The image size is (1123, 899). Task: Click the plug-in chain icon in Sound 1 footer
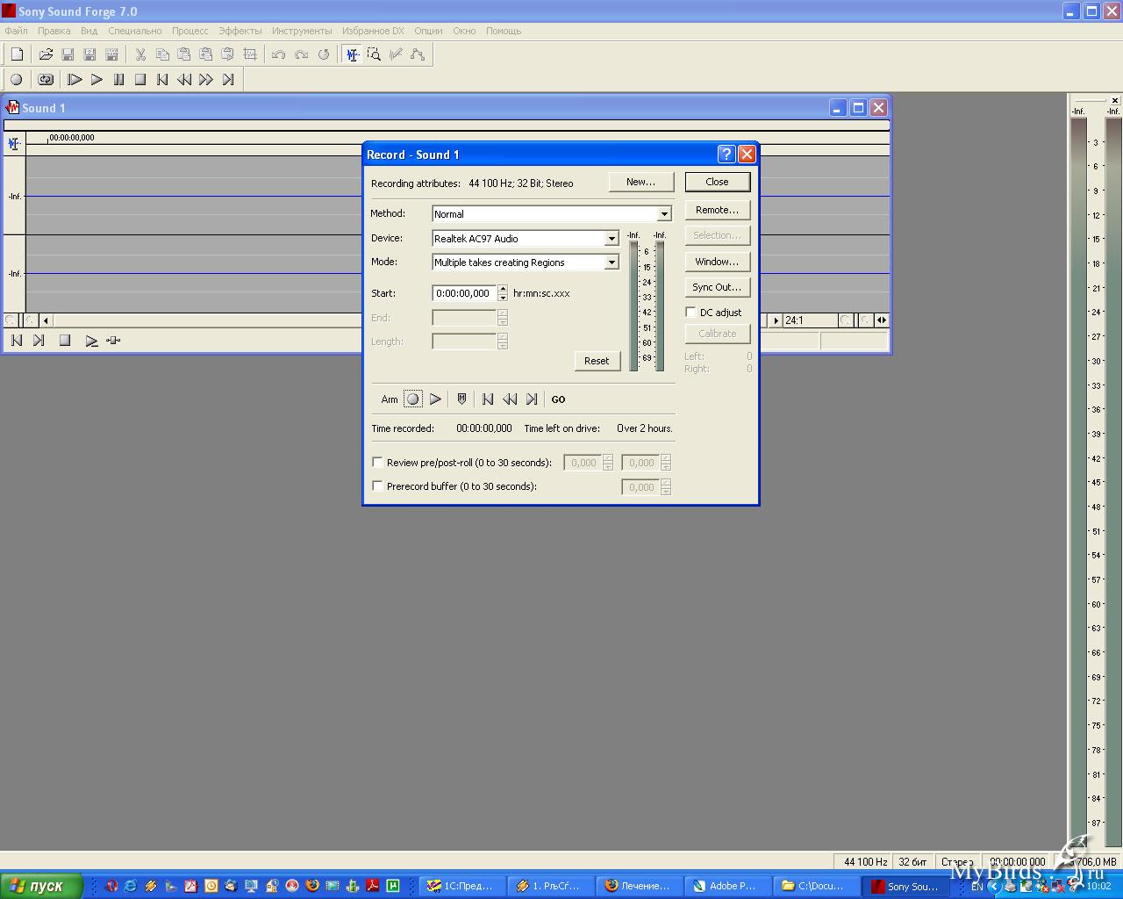[x=113, y=341]
